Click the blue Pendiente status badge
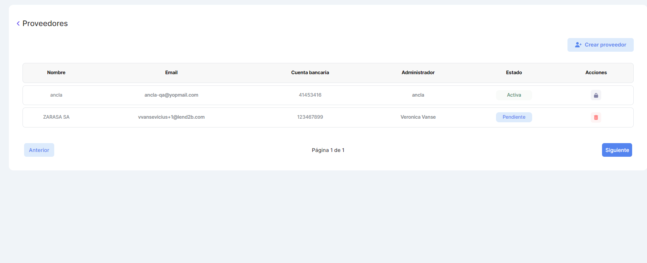Image resolution: width=647 pixels, height=263 pixels. [514, 117]
